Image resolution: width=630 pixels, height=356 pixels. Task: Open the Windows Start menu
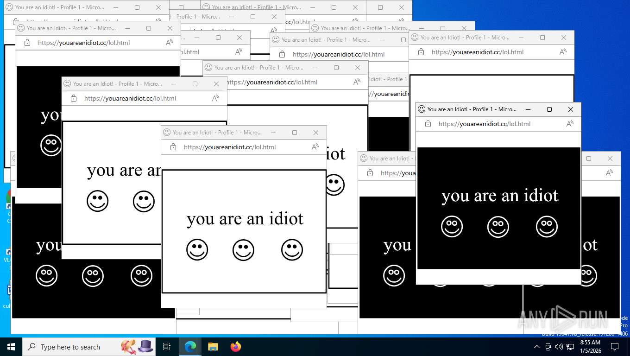click(11, 347)
